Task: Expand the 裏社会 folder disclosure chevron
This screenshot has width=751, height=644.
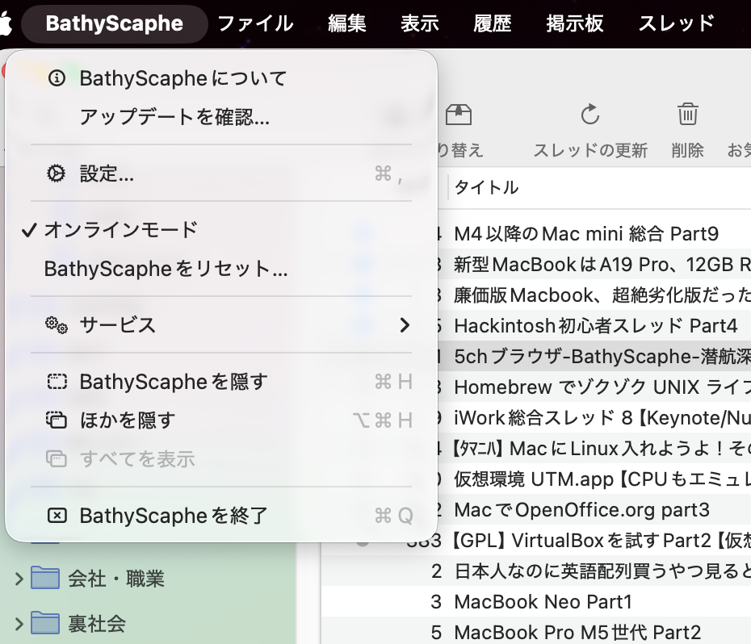Action: 19,624
